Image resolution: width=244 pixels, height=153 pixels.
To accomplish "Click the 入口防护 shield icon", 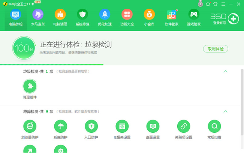I will click(91, 126).
